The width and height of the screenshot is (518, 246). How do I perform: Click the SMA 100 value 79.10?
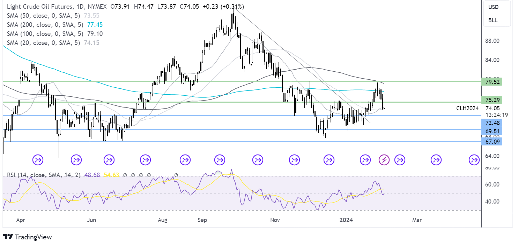pyautogui.click(x=95, y=34)
